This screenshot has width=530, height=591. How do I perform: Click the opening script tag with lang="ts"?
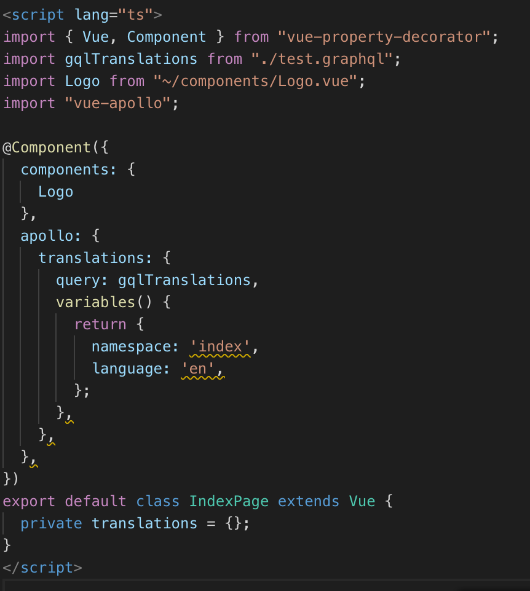82,15
